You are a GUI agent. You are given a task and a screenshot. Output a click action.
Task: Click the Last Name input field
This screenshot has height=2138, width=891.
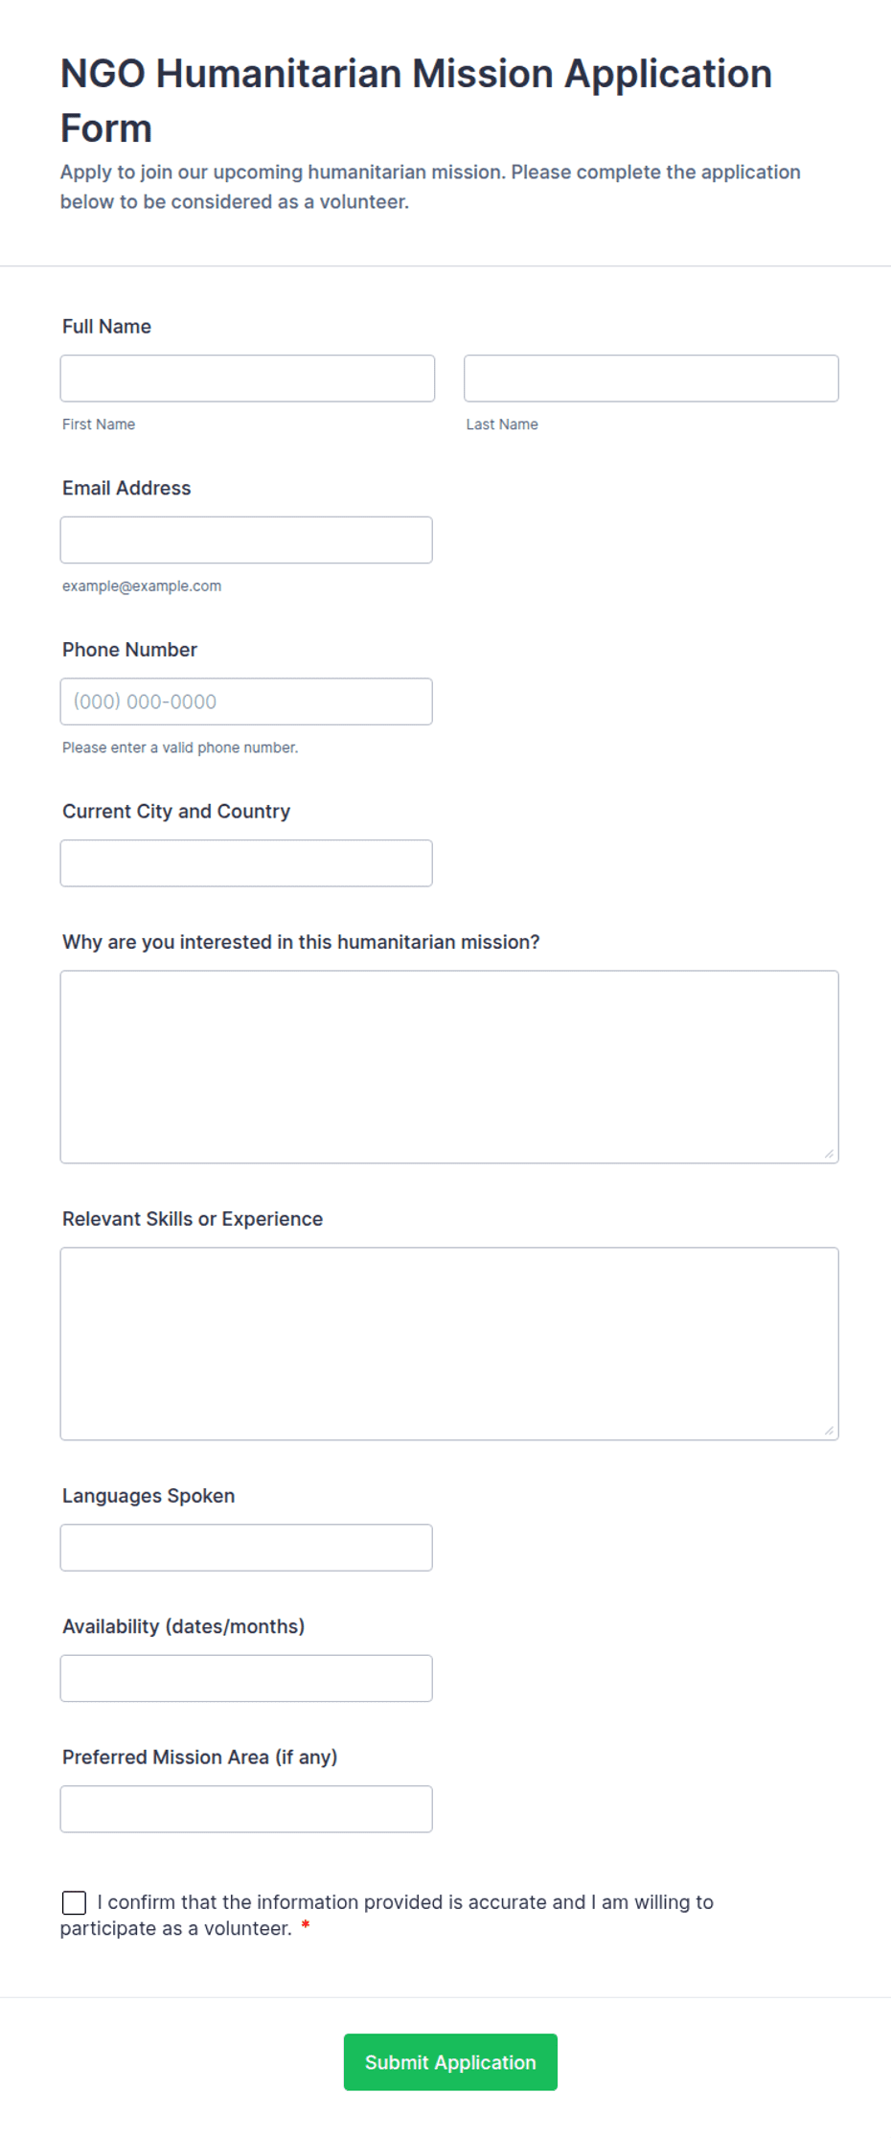click(651, 379)
